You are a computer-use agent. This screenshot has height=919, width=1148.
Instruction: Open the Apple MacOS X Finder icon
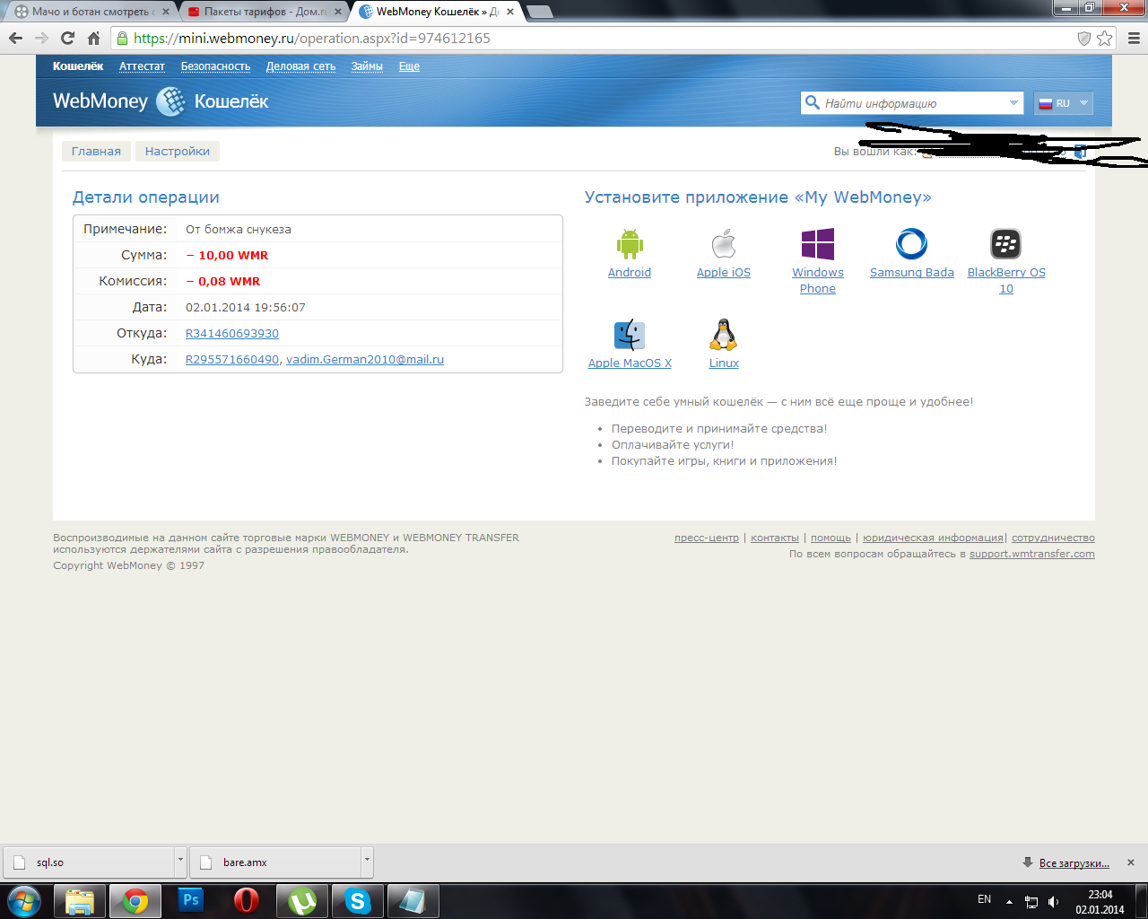630,335
